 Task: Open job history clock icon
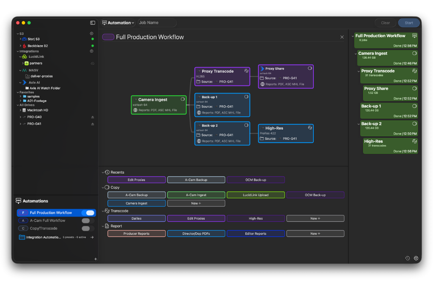(x=407, y=258)
